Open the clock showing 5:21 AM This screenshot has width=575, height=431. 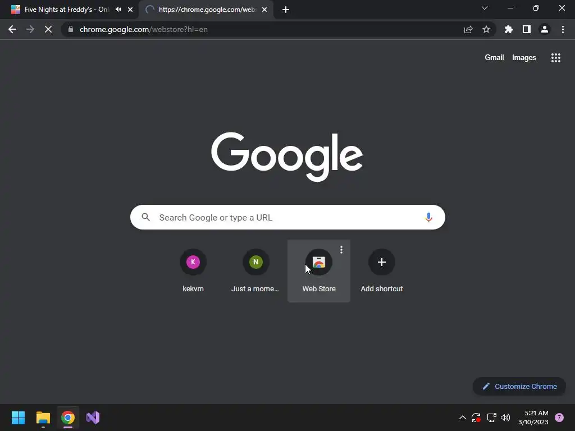[533, 418]
